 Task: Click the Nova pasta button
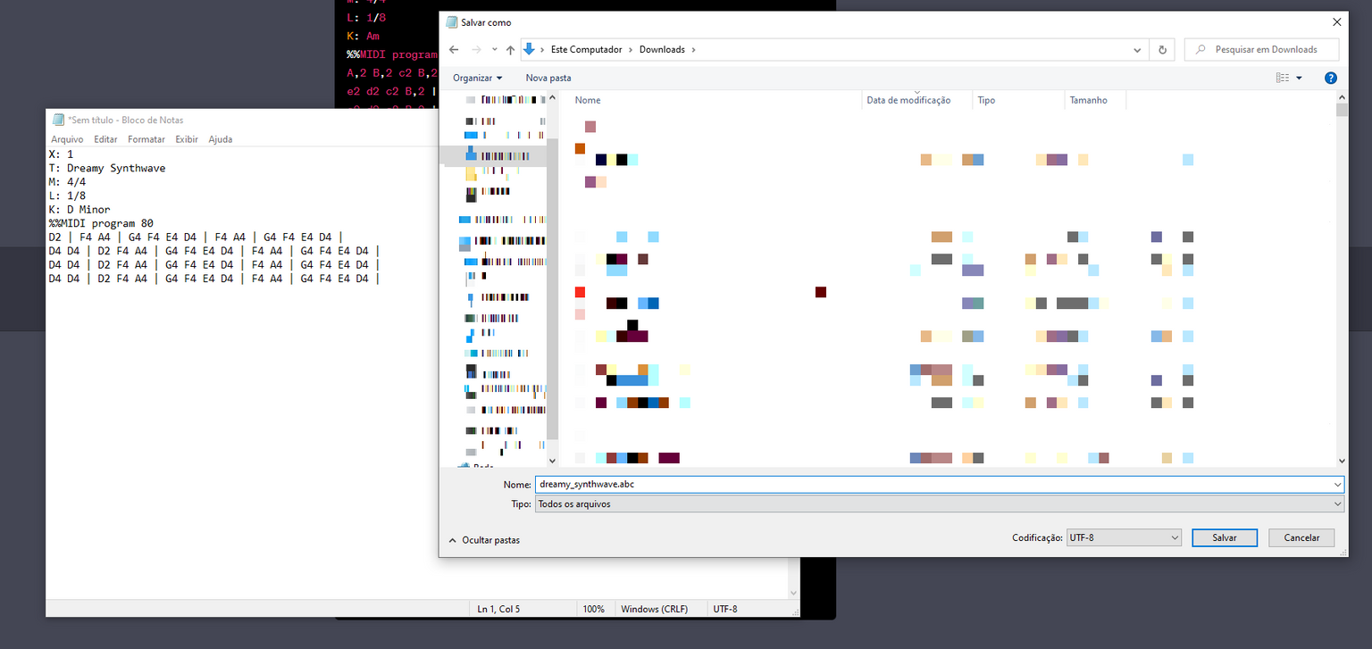tap(548, 78)
